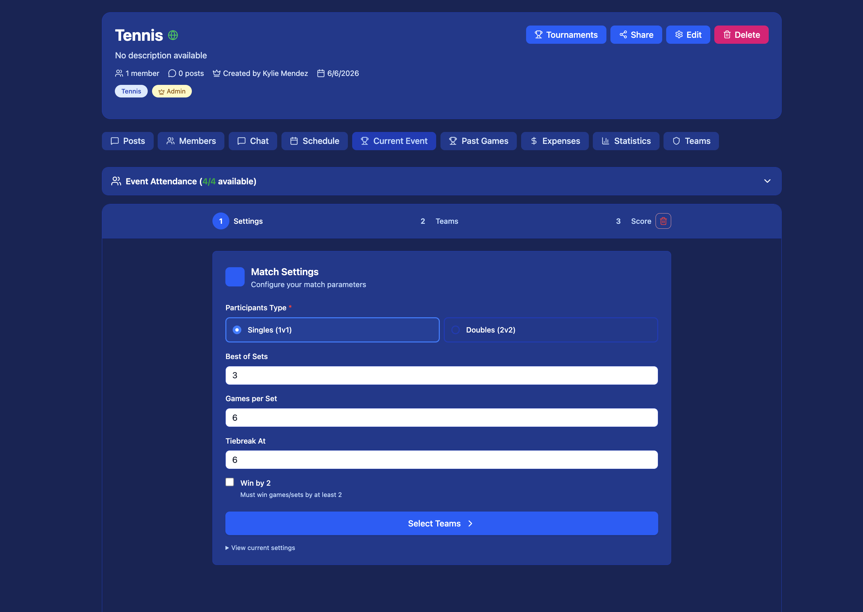Click the Best of Sets field
Image resolution: width=863 pixels, height=612 pixels.
tap(441, 375)
